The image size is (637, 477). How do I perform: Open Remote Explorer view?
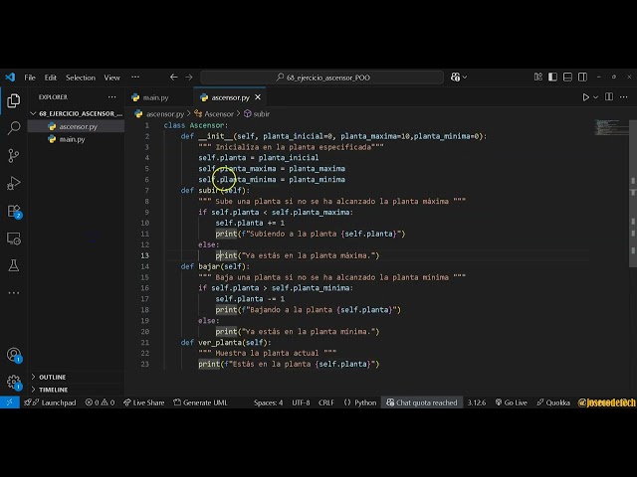coord(13,238)
